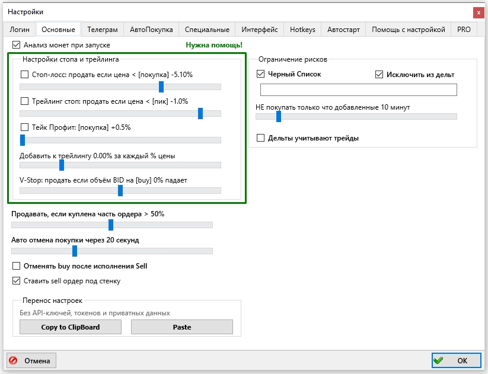The width and height of the screenshot is (488, 374).
Task: Open the Интерфейс tab
Action: pyautogui.click(x=260, y=30)
